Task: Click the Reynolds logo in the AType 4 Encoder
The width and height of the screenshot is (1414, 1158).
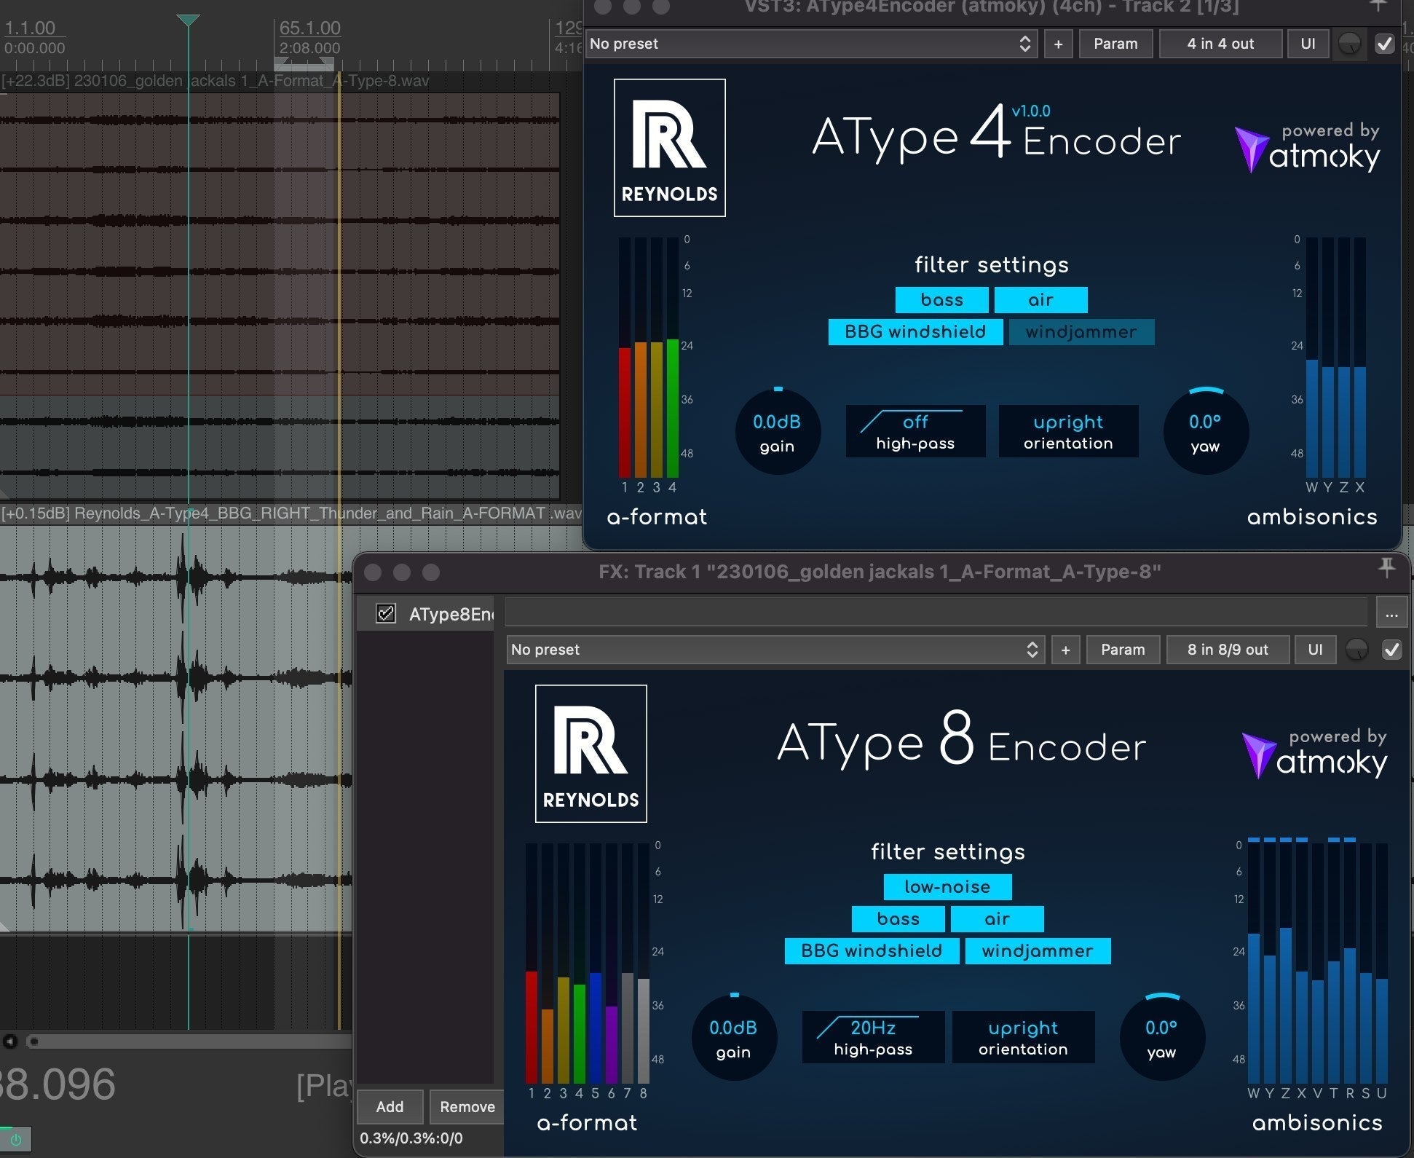Action: click(669, 148)
